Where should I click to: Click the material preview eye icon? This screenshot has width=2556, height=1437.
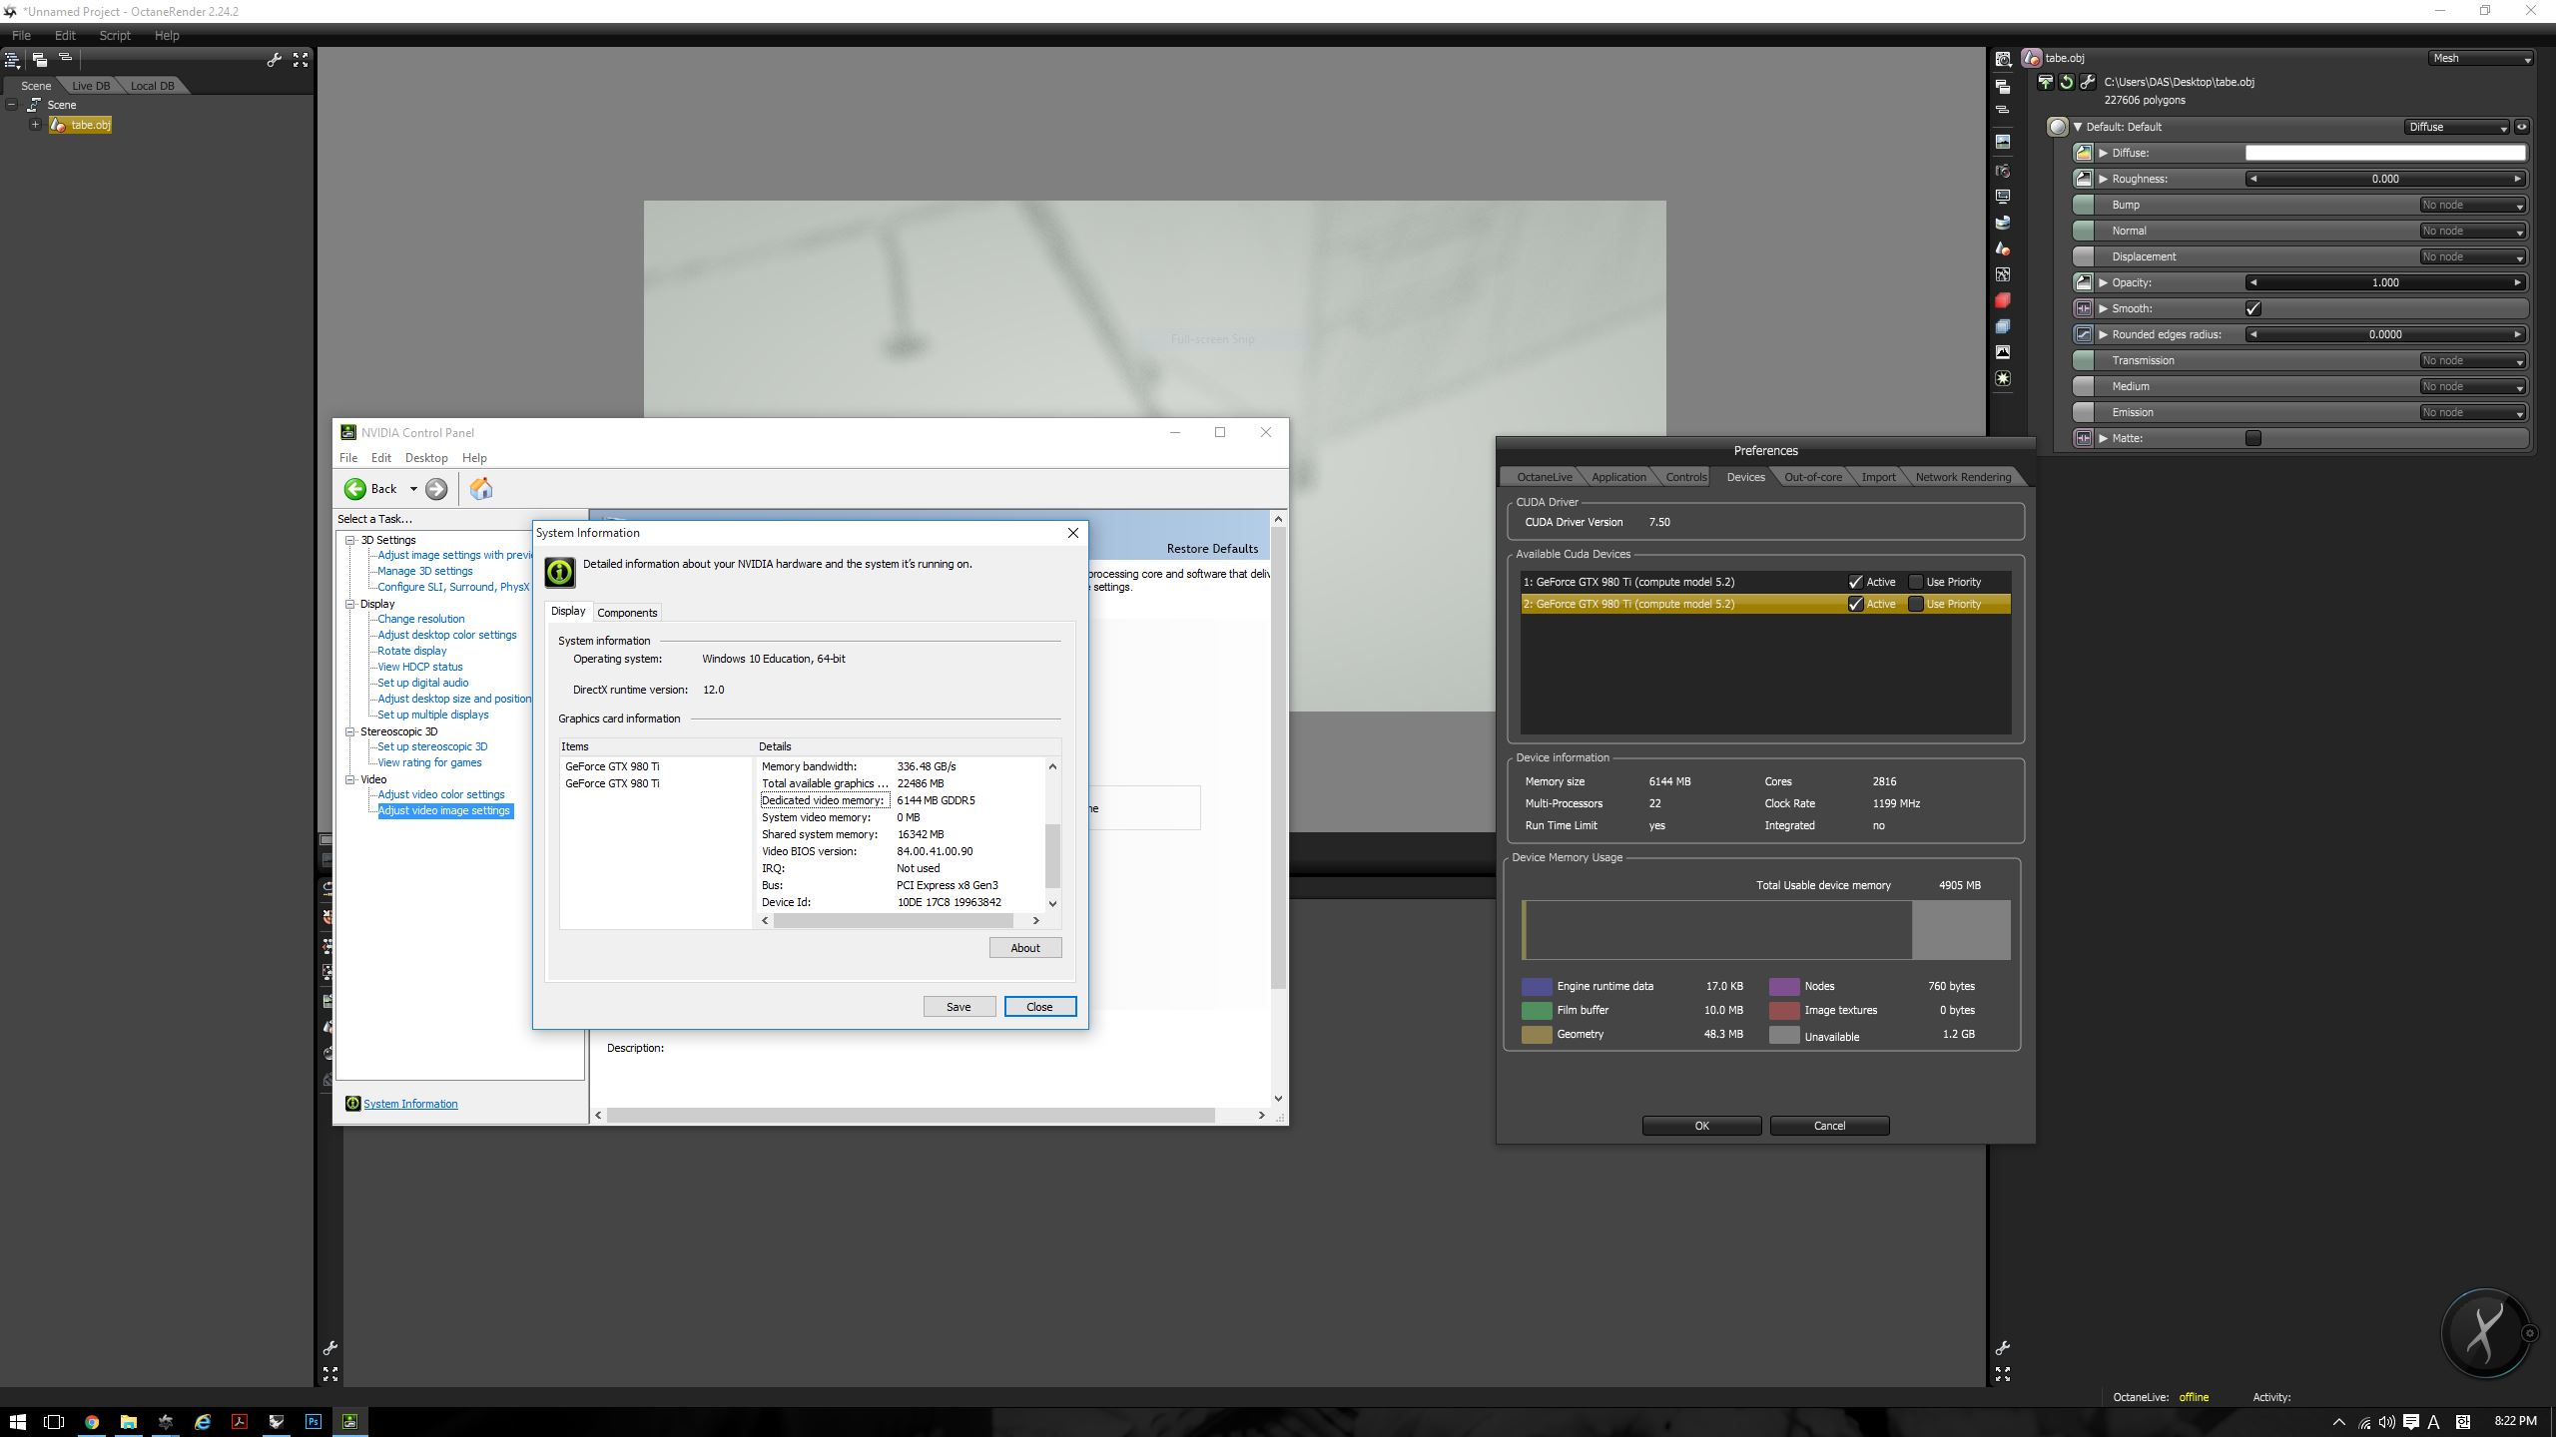click(x=2521, y=127)
